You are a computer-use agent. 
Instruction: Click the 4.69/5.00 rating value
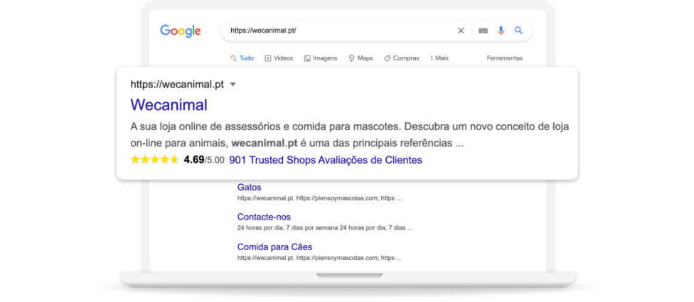[x=204, y=160]
